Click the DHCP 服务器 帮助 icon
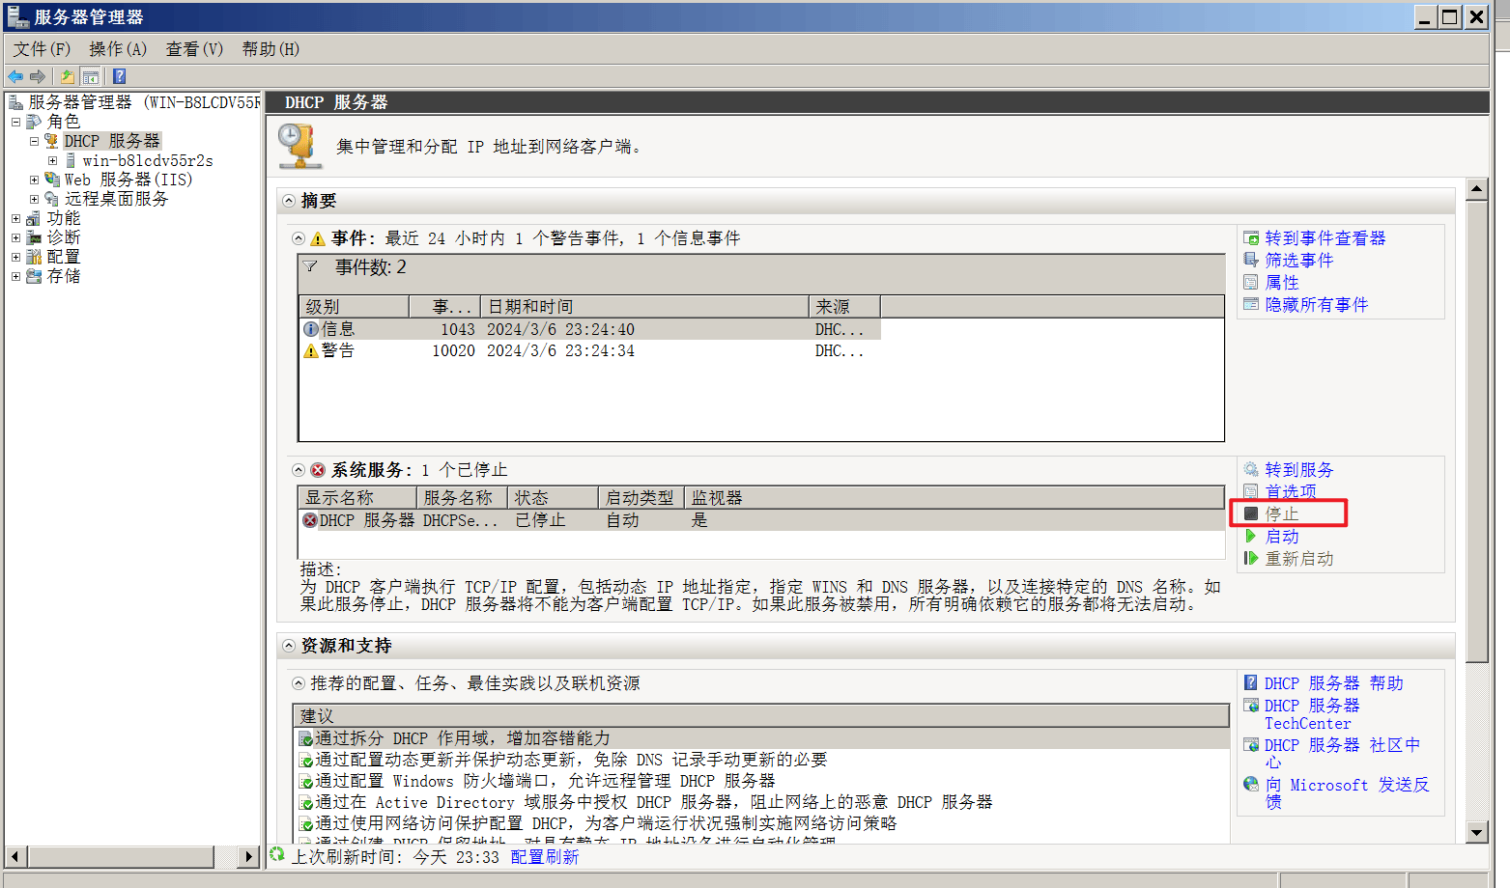 [1251, 683]
